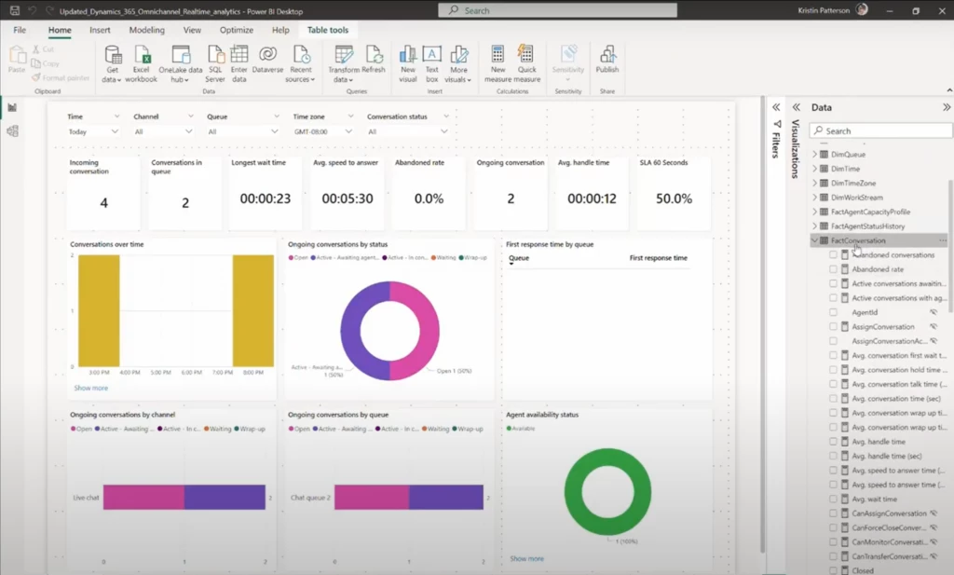The image size is (954, 575).
Task: Open the Table tools tab
Action: click(327, 29)
